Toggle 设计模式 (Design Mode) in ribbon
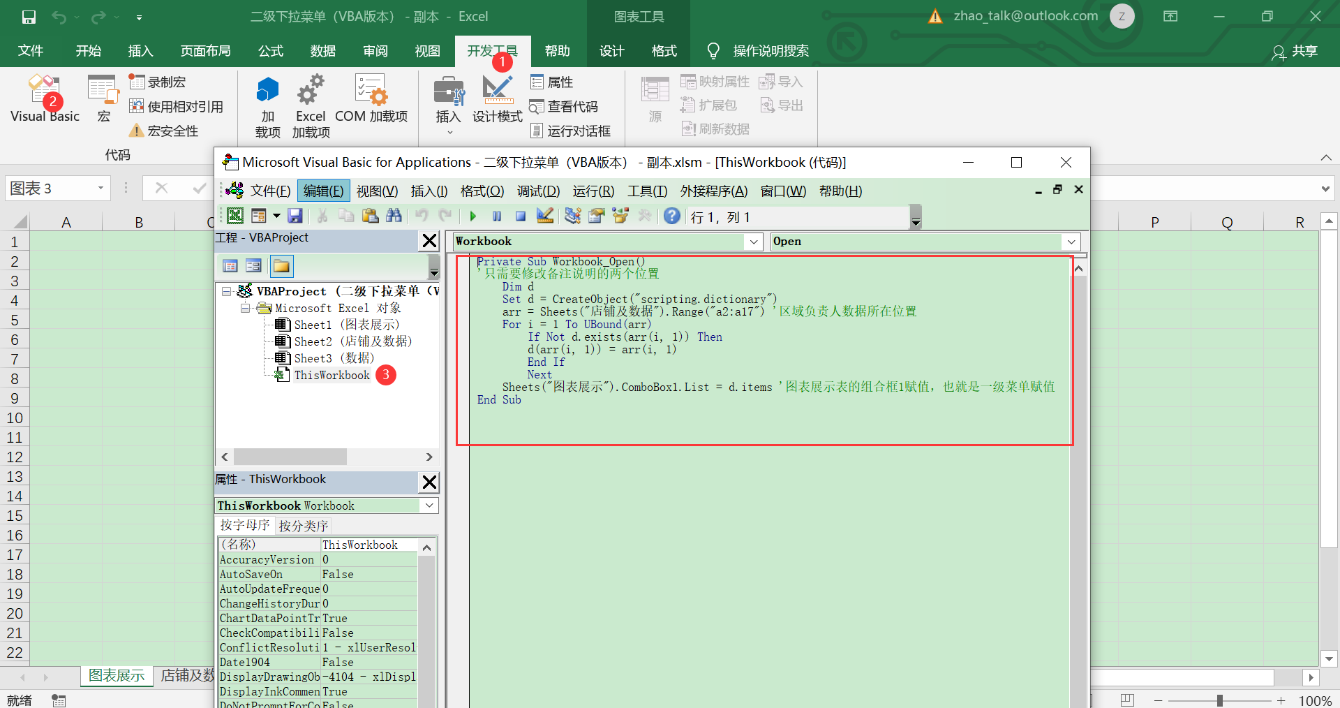This screenshot has height=708, width=1340. click(498, 98)
